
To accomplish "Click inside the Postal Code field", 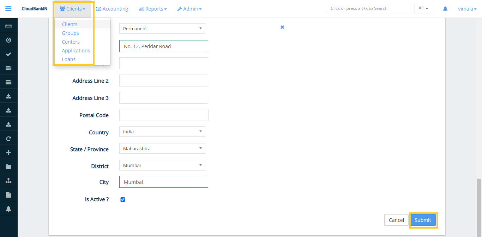I will 163,115.
